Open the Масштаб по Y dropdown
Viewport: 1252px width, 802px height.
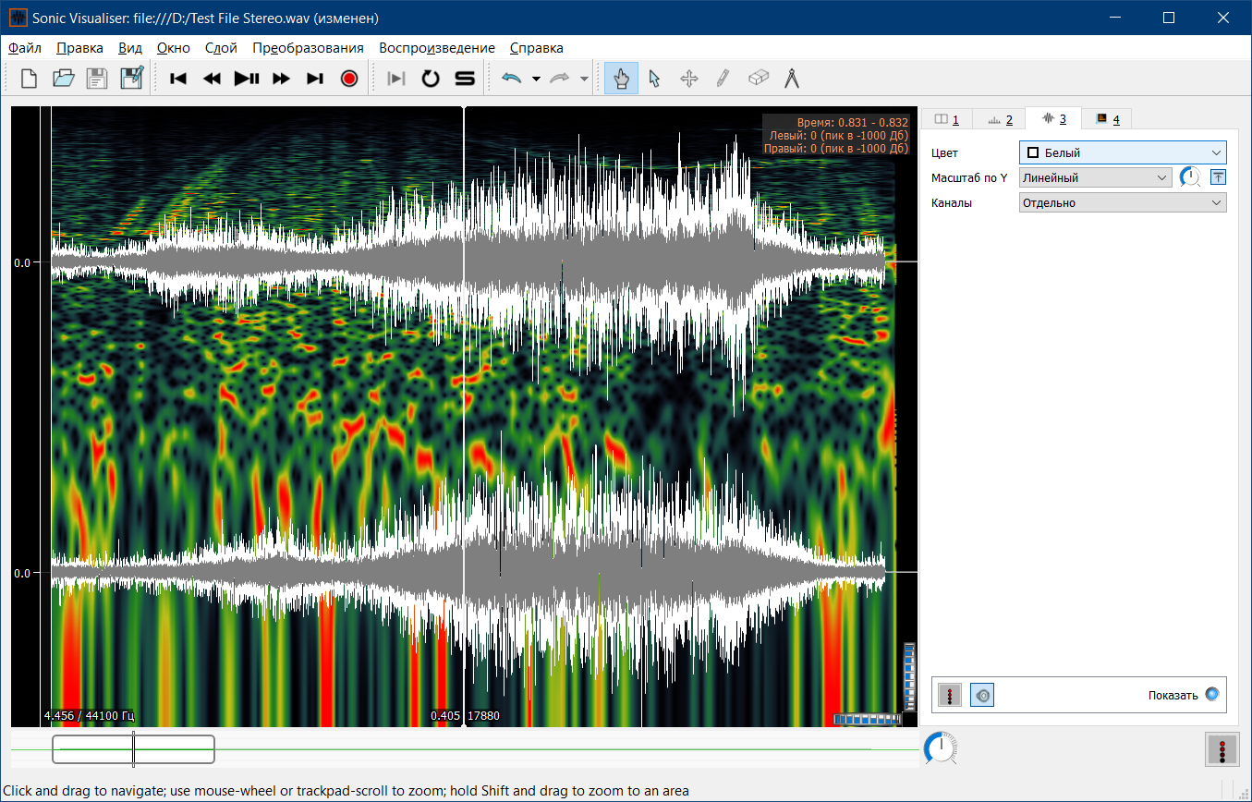(1095, 177)
